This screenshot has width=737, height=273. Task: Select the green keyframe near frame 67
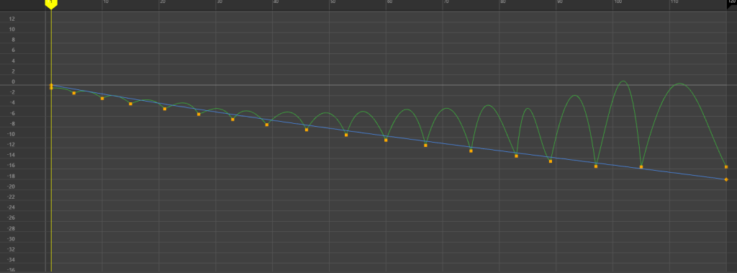point(425,146)
